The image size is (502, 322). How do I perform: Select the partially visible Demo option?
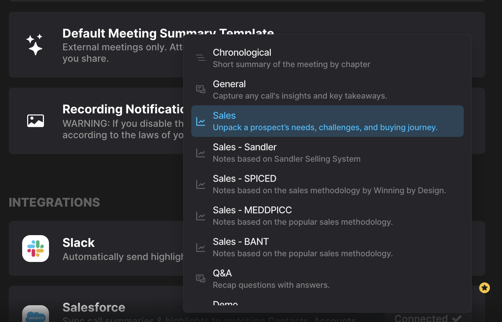[225, 303]
